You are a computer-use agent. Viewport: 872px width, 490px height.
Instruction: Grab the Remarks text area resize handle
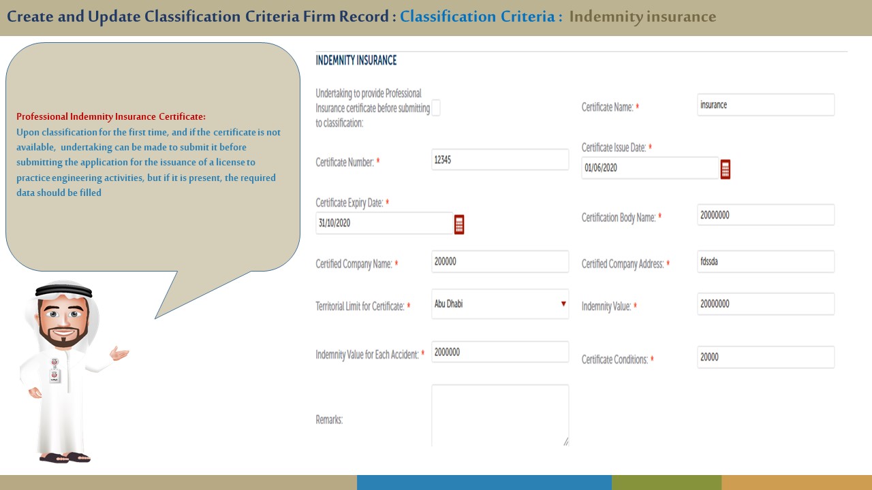[x=565, y=442]
